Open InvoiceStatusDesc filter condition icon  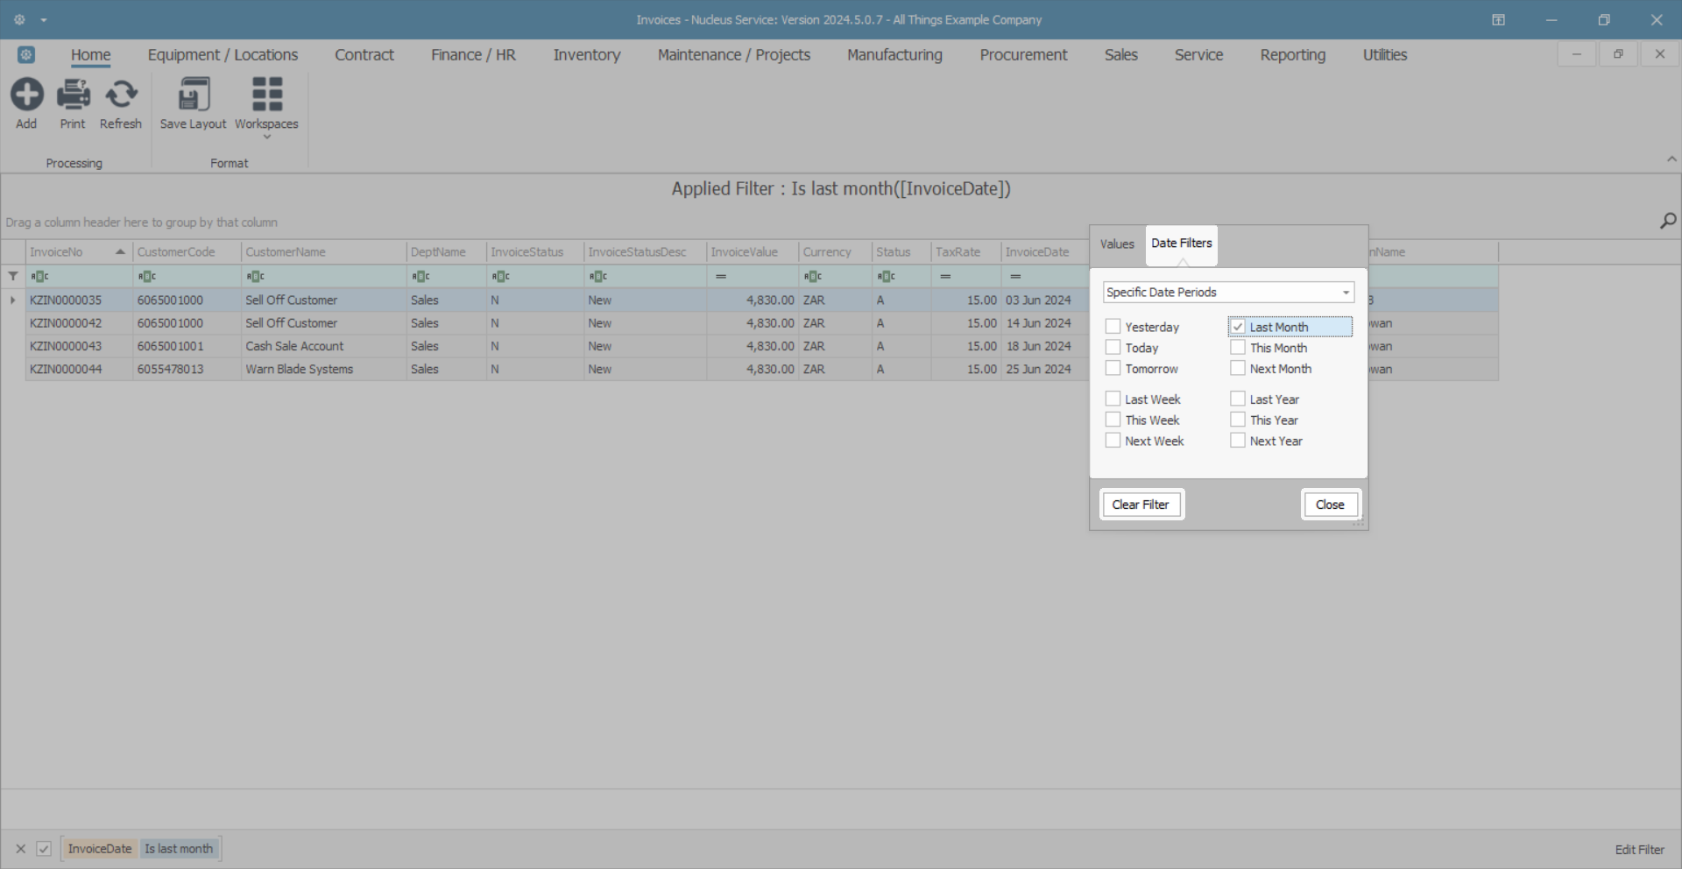pyautogui.click(x=597, y=277)
